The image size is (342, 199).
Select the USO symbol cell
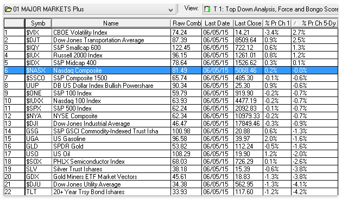pos(39,154)
